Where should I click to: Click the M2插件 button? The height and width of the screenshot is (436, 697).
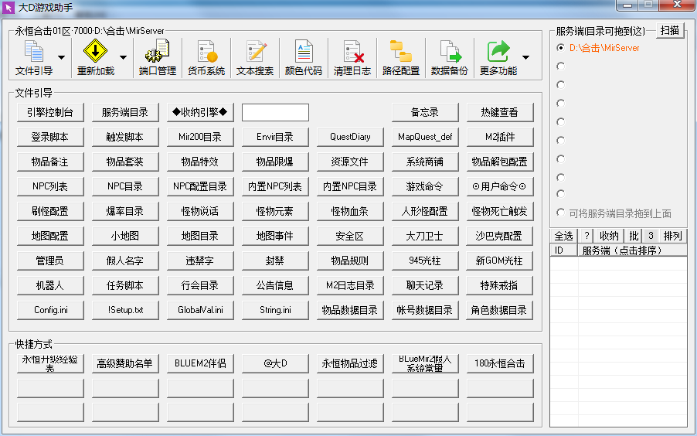click(500, 137)
